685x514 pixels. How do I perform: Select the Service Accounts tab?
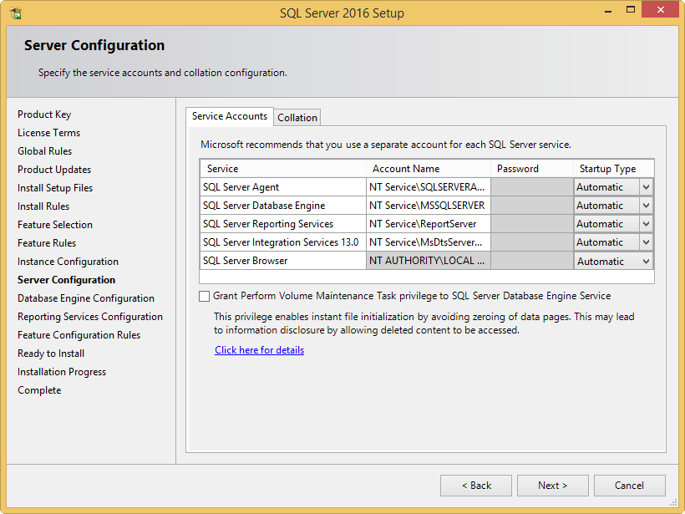230,116
